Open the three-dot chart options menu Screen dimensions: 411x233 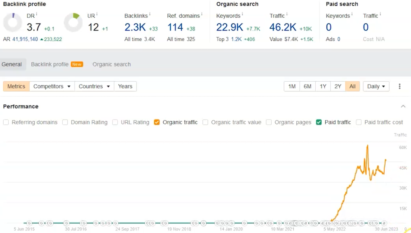(x=399, y=86)
